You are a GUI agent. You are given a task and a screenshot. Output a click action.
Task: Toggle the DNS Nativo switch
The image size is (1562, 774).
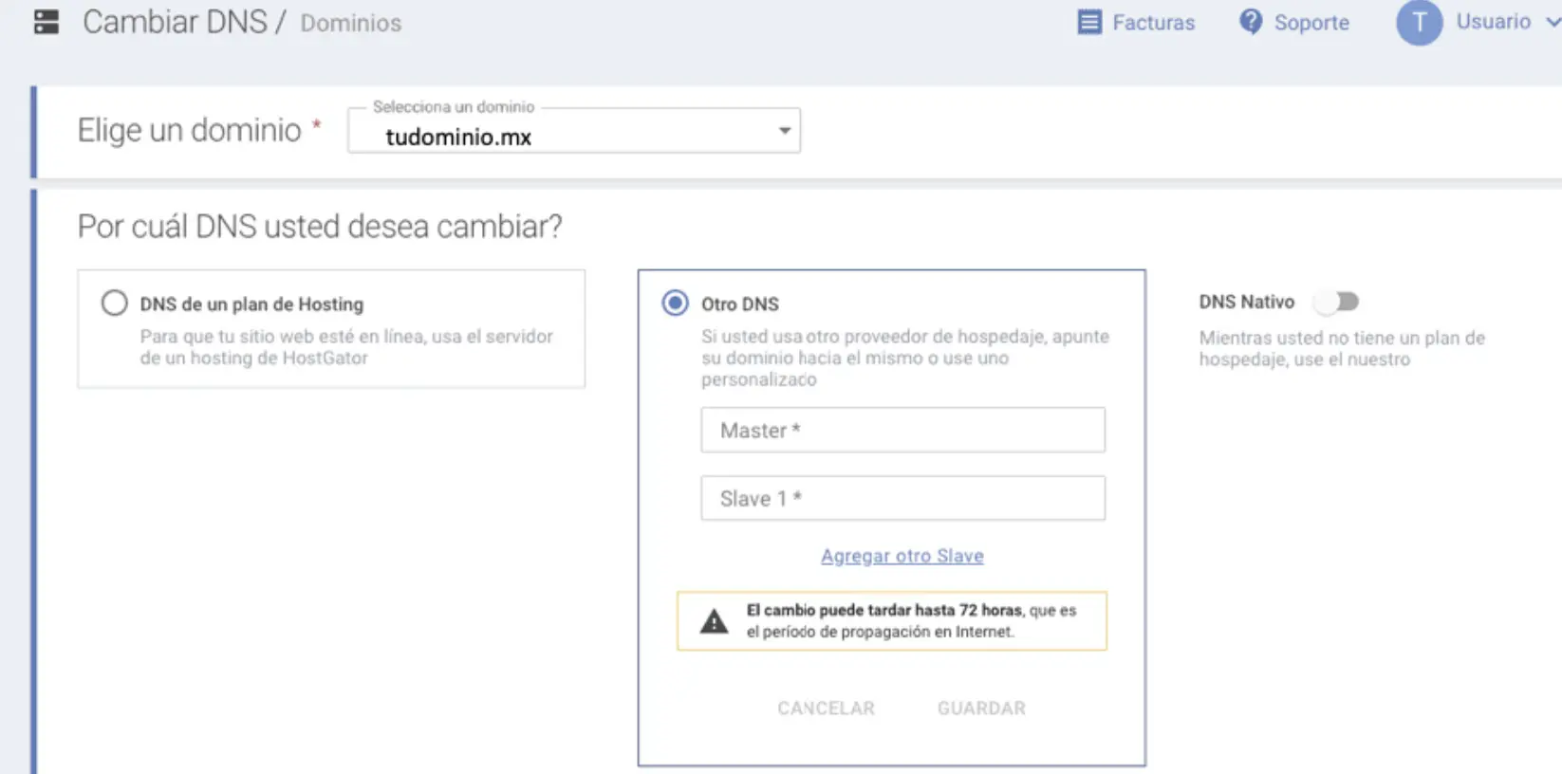pyautogui.click(x=1337, y=302)
